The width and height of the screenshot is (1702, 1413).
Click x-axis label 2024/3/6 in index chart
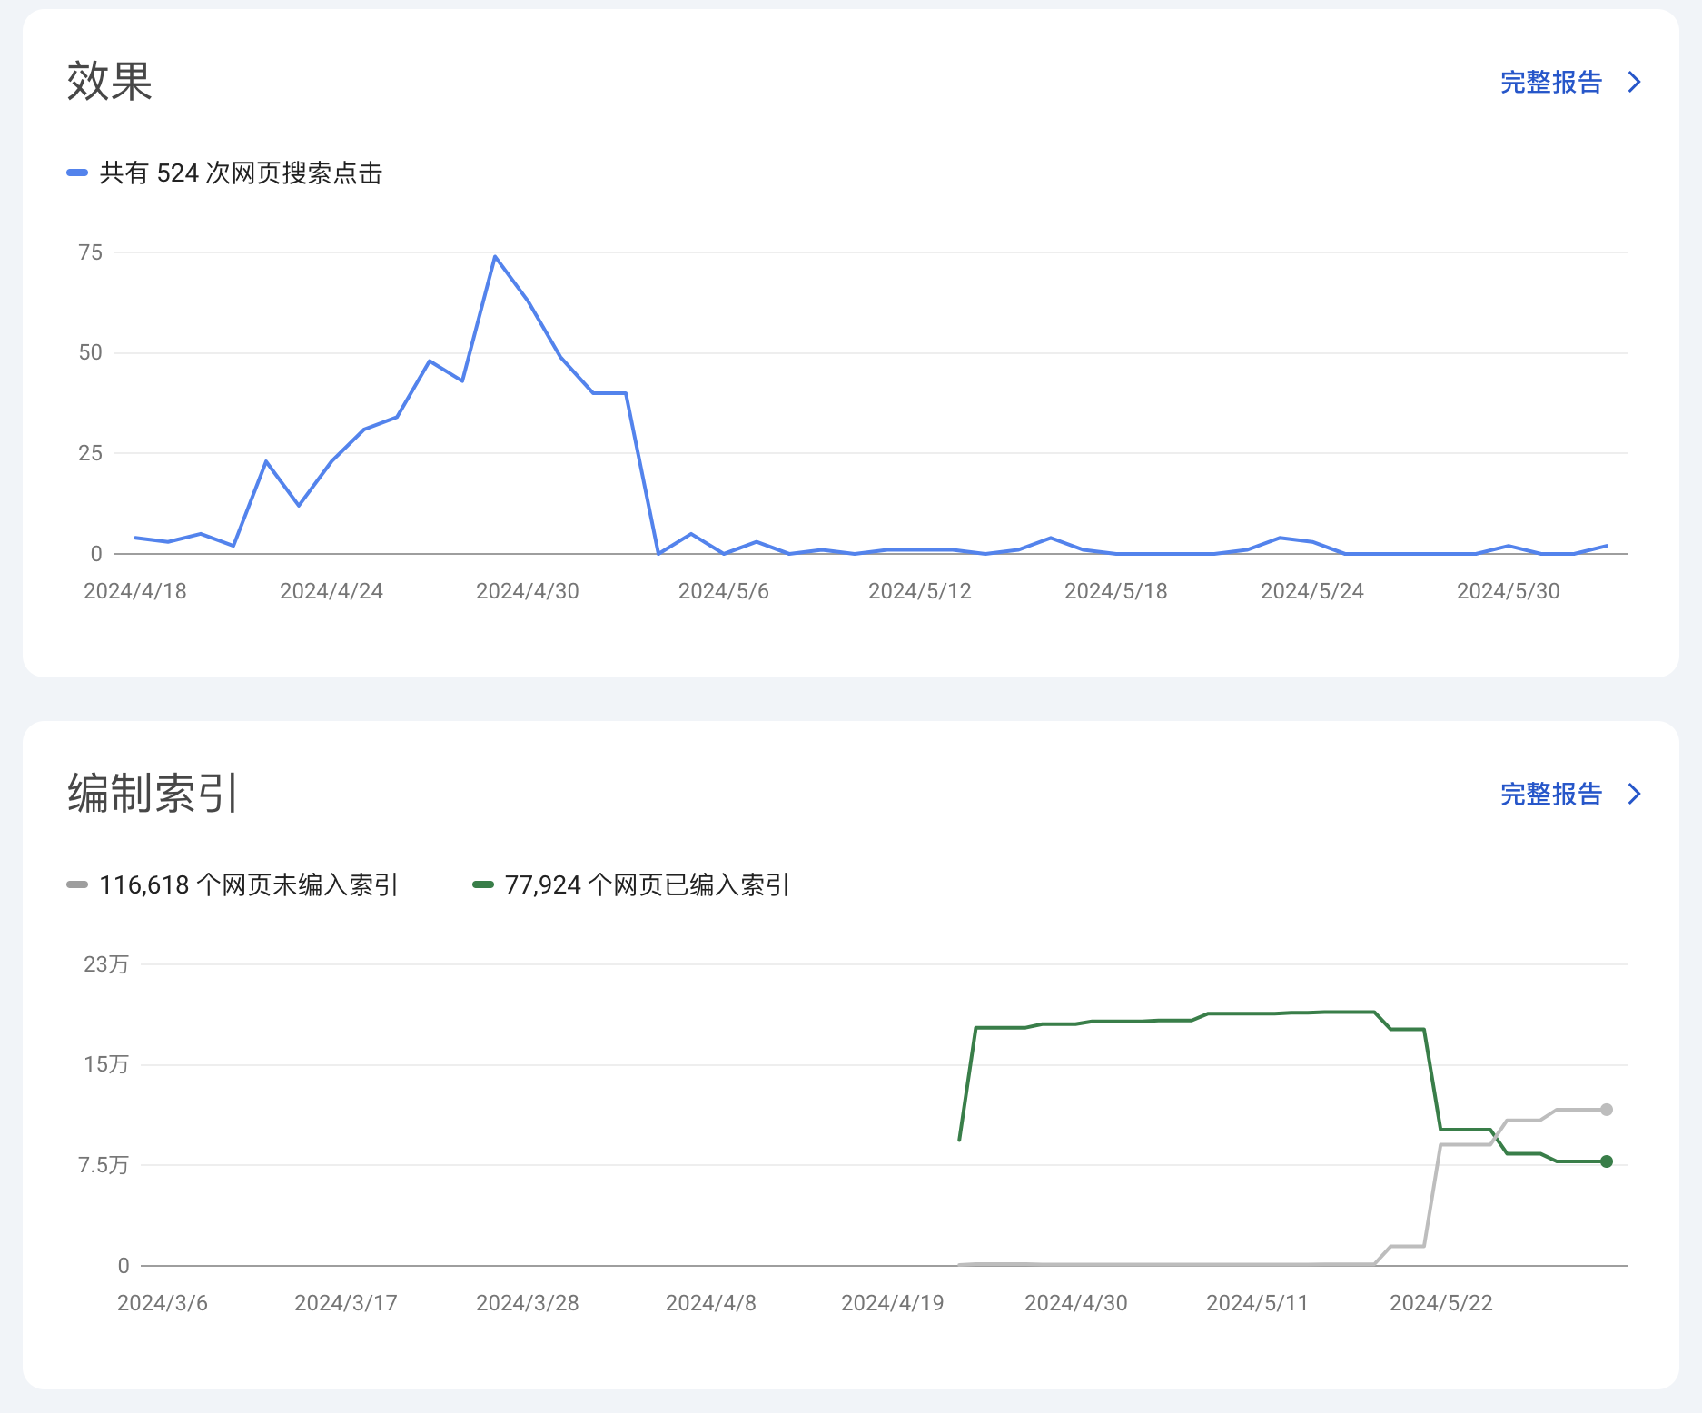pos(163,1303)
